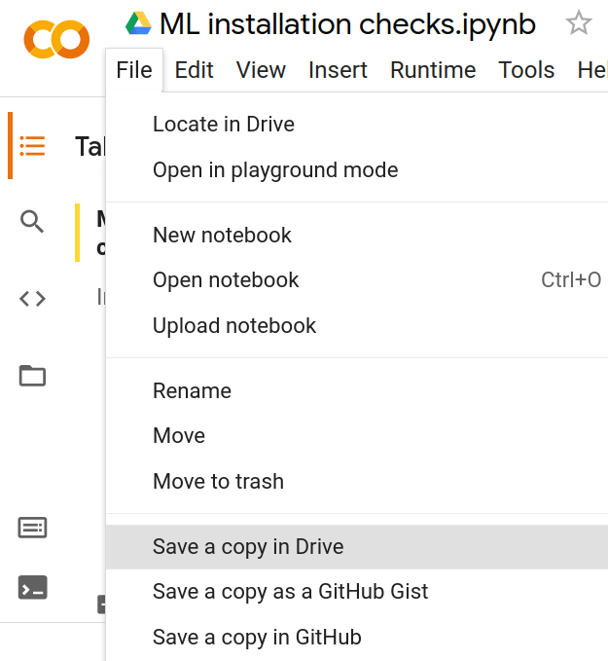The height and width of the screenshot is (661, 608).
Task: Open the Edit menu
Action: point(194,70)
